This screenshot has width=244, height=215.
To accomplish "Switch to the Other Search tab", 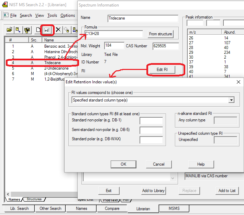I will click(x=51, y=208).
